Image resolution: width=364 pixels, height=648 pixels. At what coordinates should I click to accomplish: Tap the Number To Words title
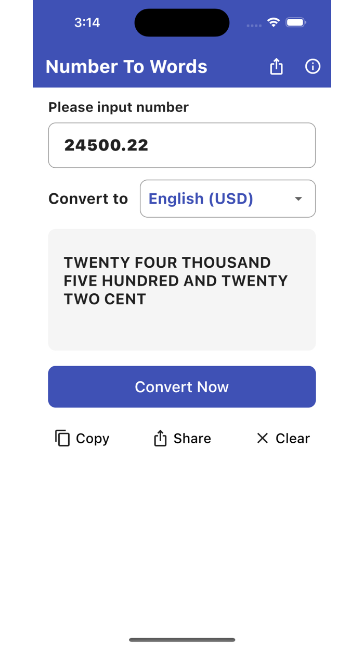[x=126, y=67]
